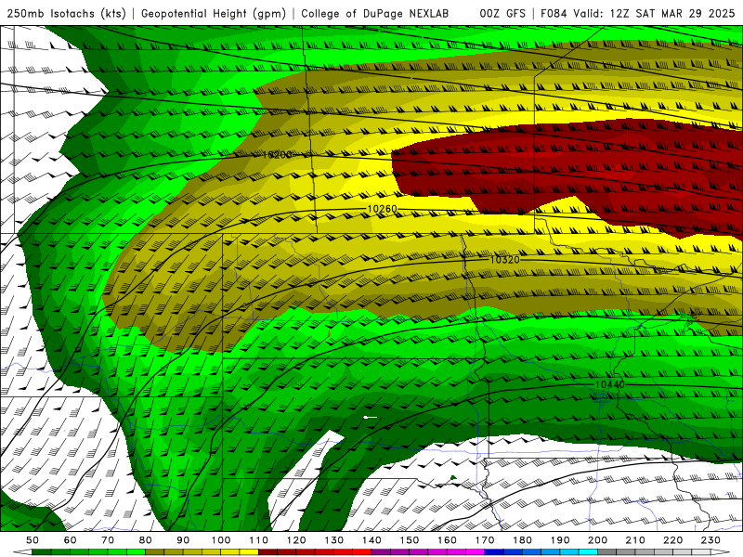743x557 pixels.
Task: Click the 200 knot colorbar label
Action: 597,540
